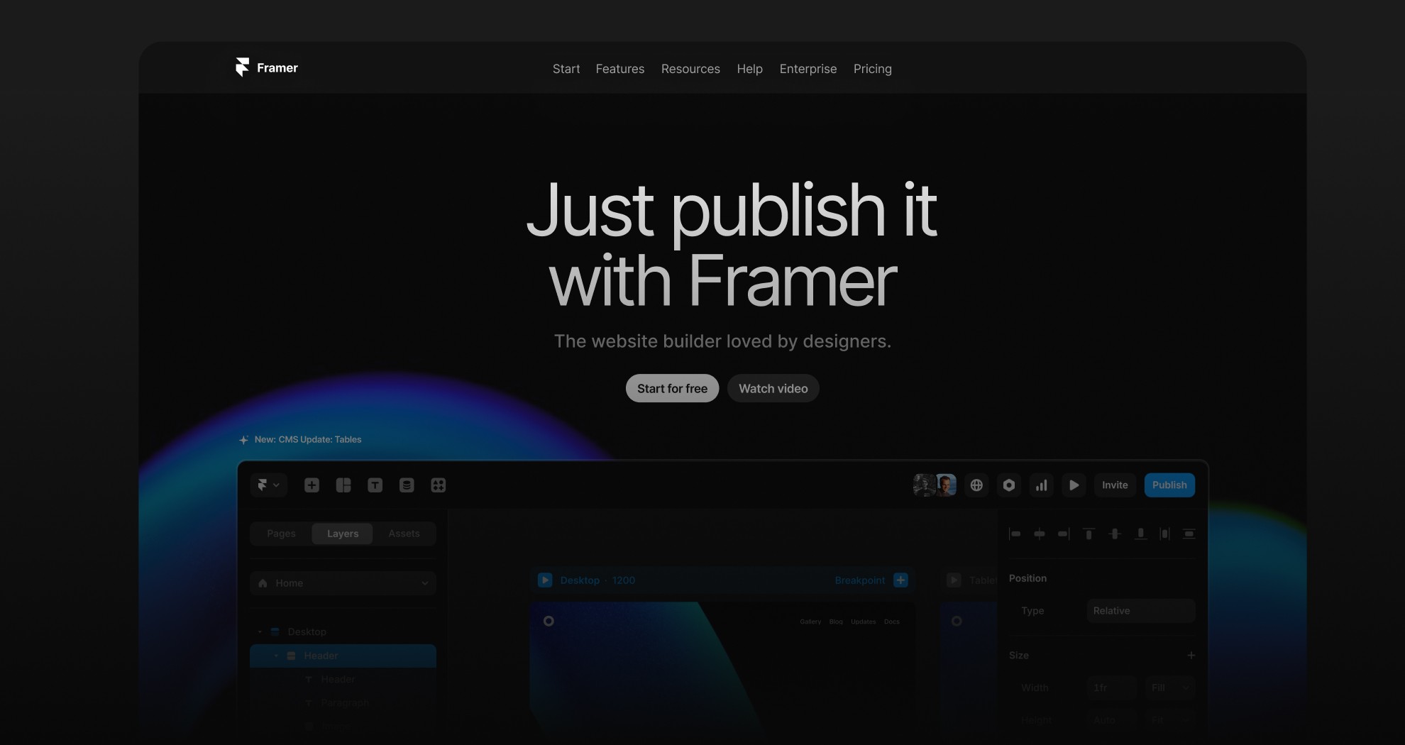Click the sparkle icon beside the CMS update notice

pos(243,440)
